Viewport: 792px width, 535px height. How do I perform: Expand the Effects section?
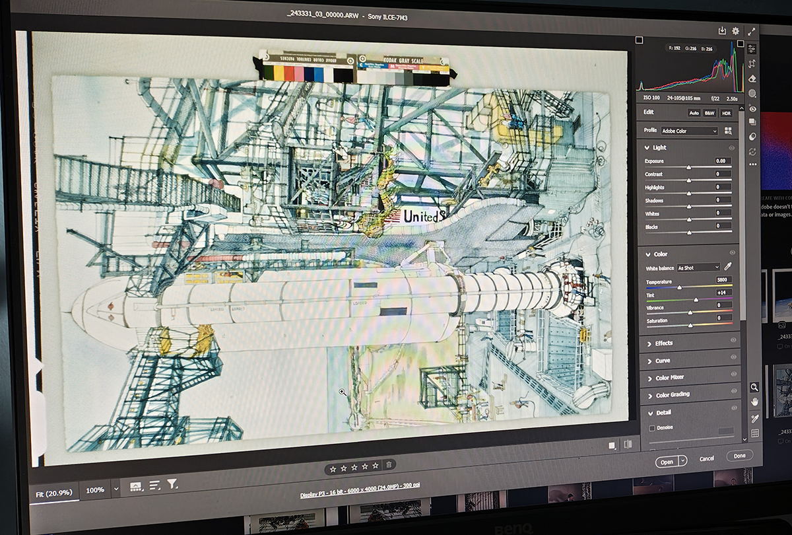pyautogui.click(x=649, y=343)
